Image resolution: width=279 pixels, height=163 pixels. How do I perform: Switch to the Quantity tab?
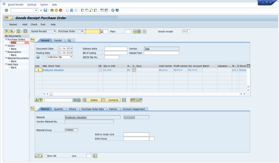coord(59,109)
